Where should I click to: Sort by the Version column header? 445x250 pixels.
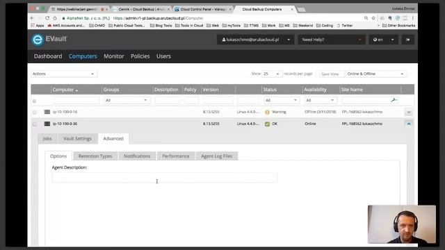coord(211,90)
